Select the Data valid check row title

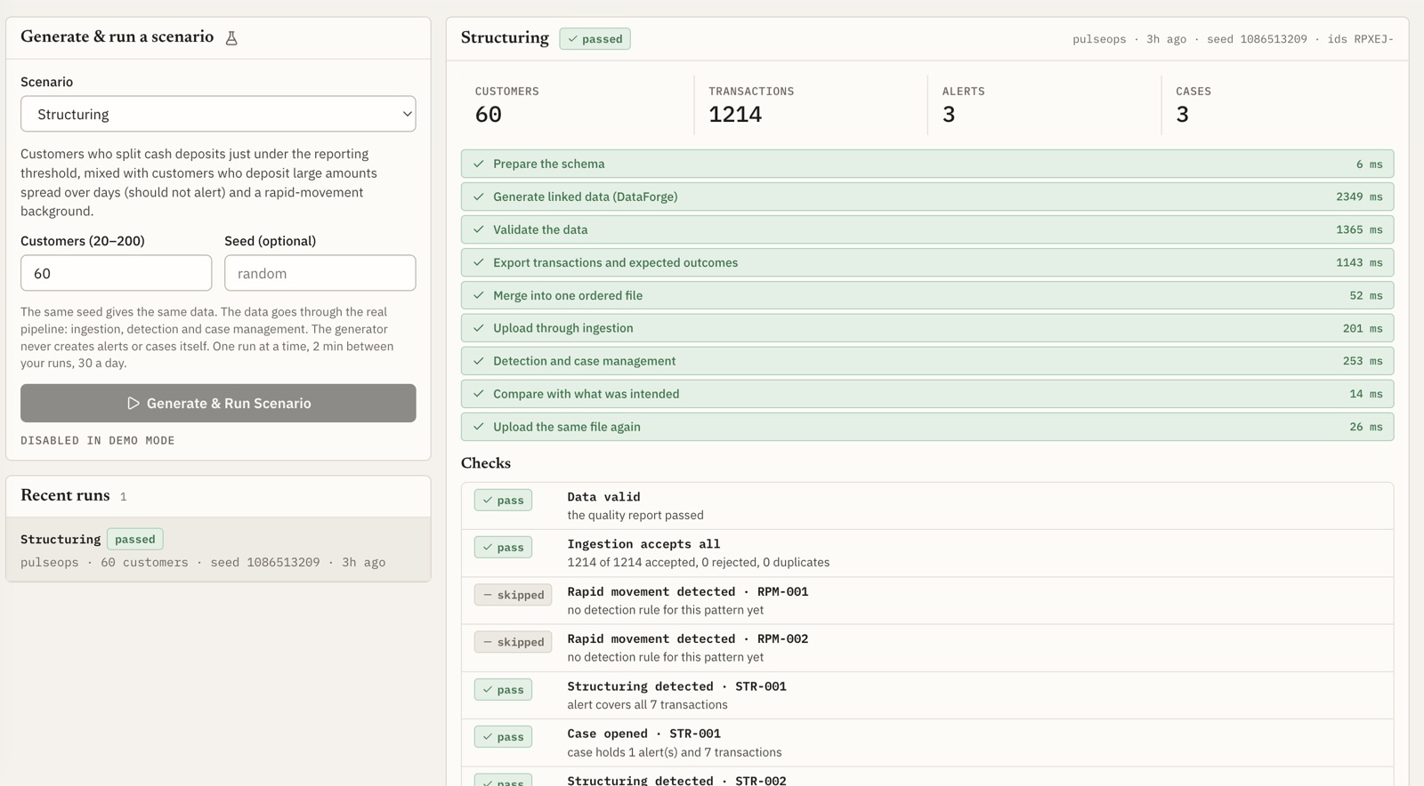tap(603, 497)
